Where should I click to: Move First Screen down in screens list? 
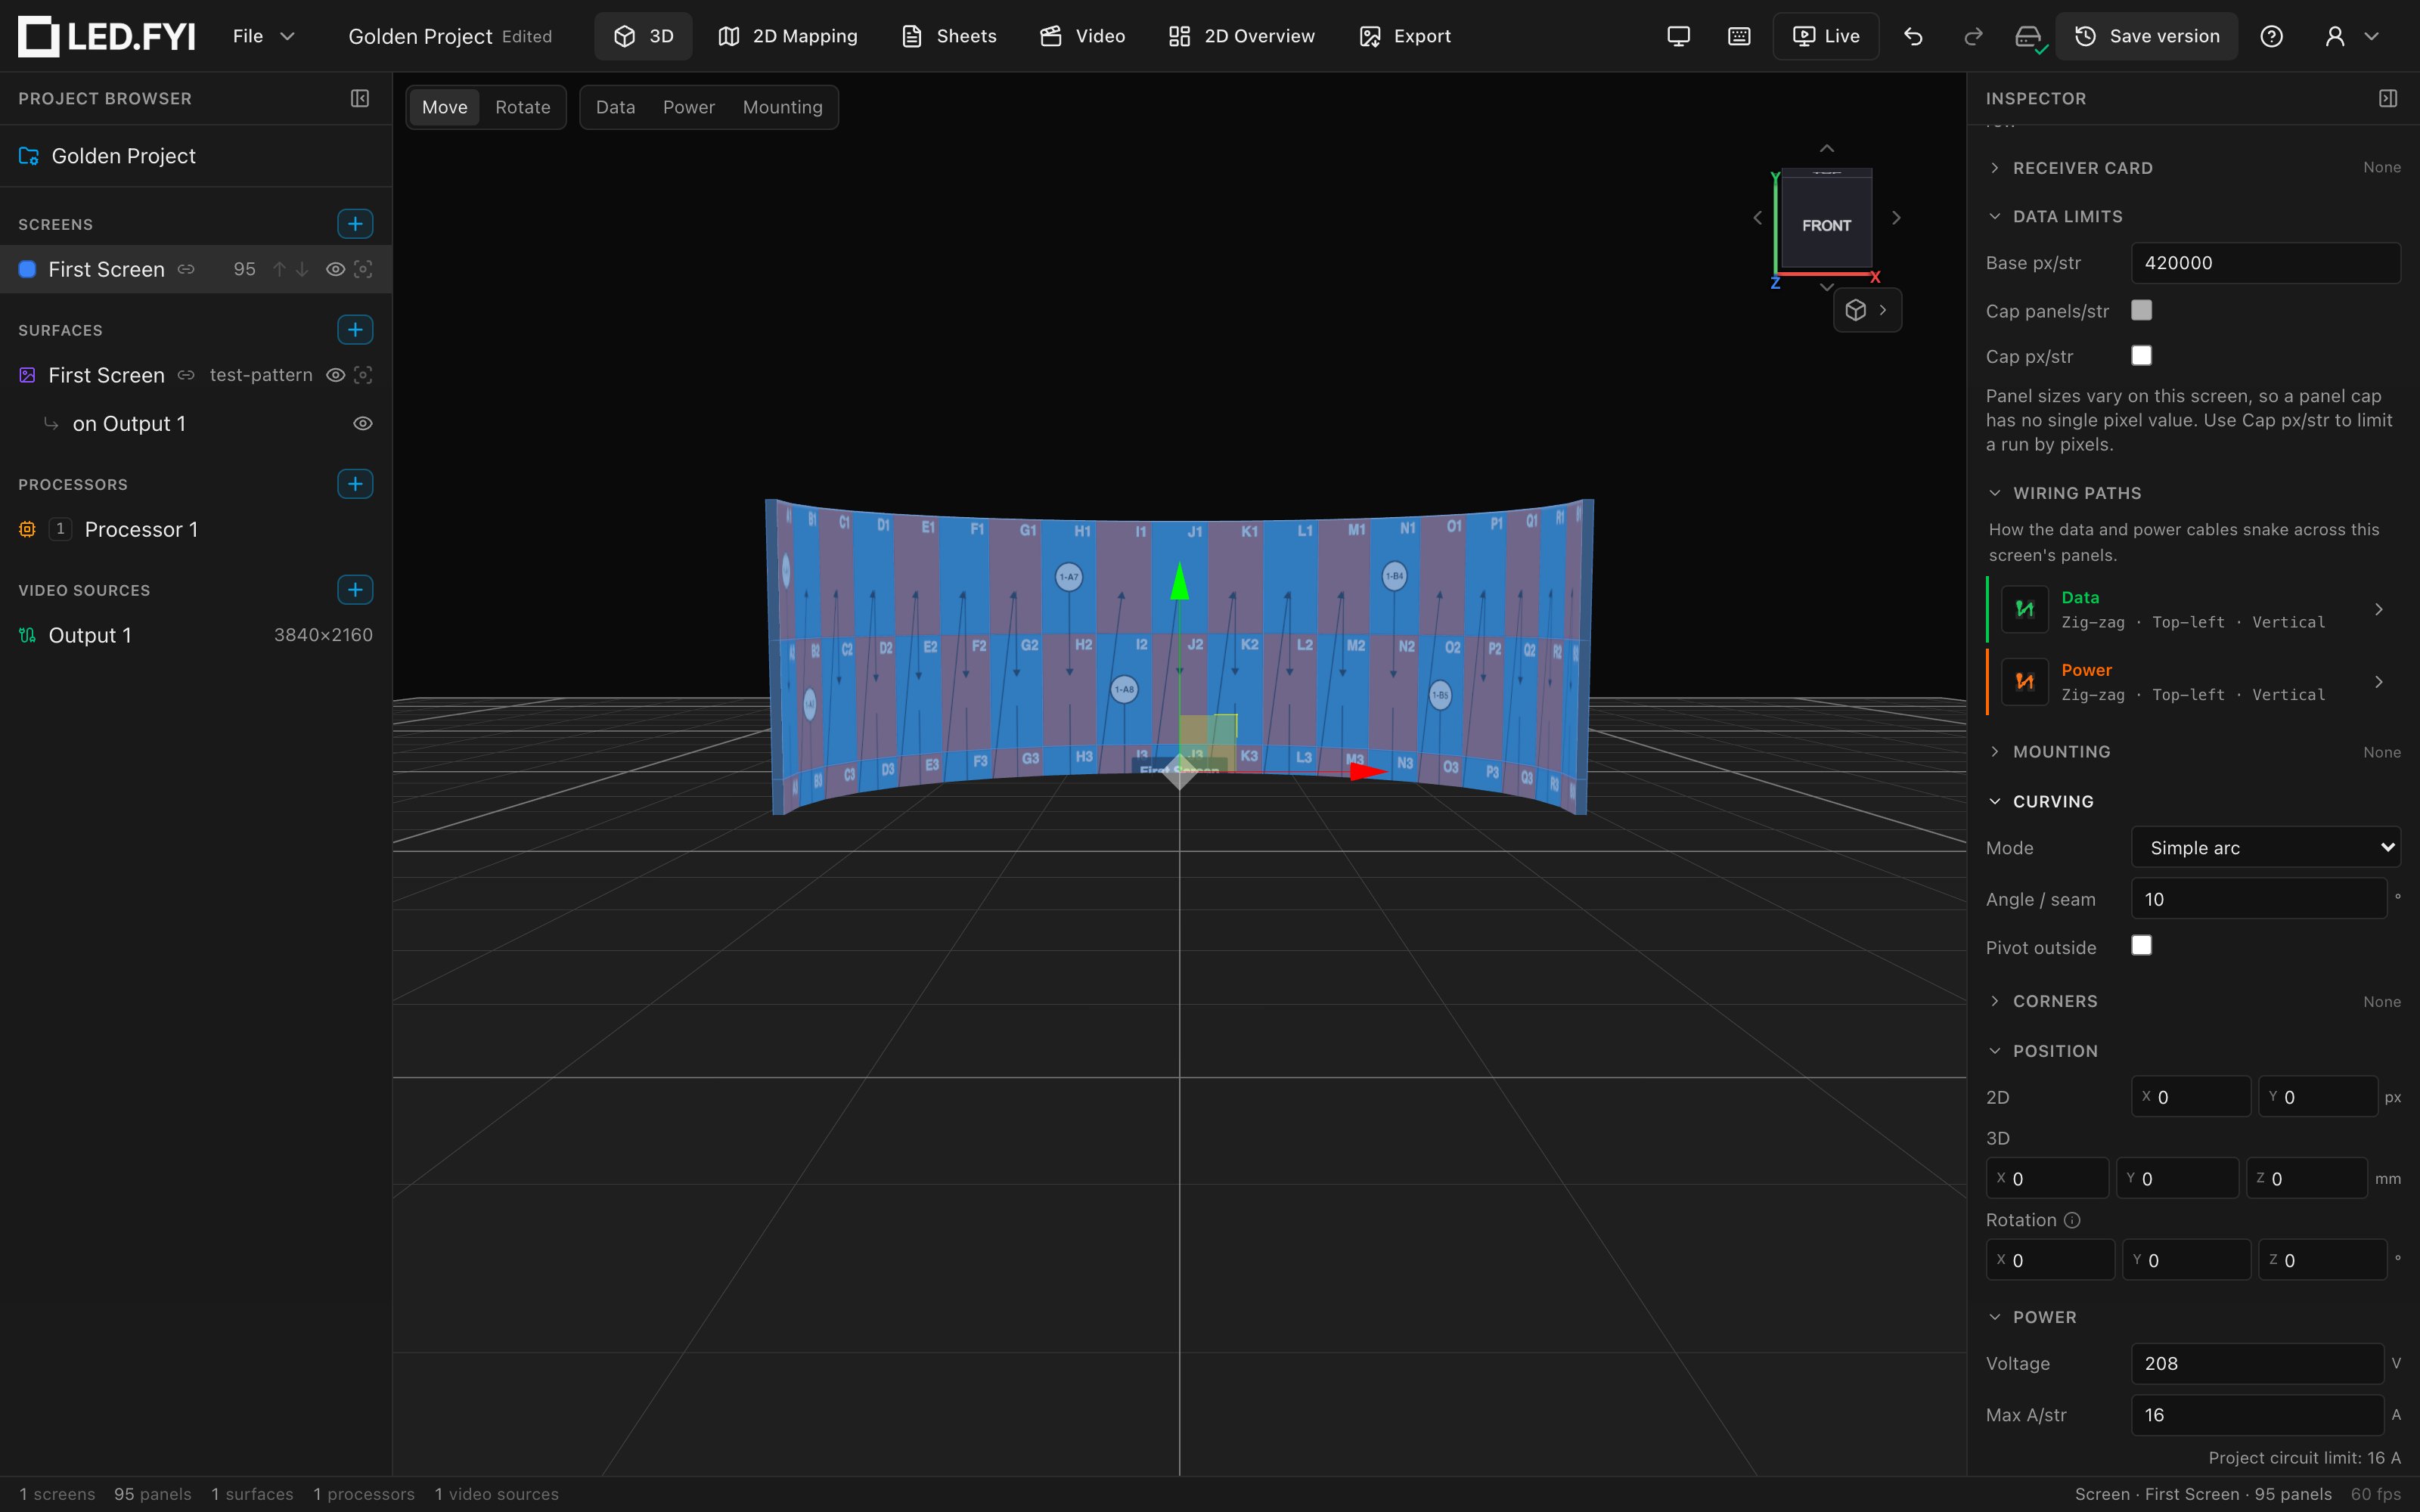pos(302,269)
